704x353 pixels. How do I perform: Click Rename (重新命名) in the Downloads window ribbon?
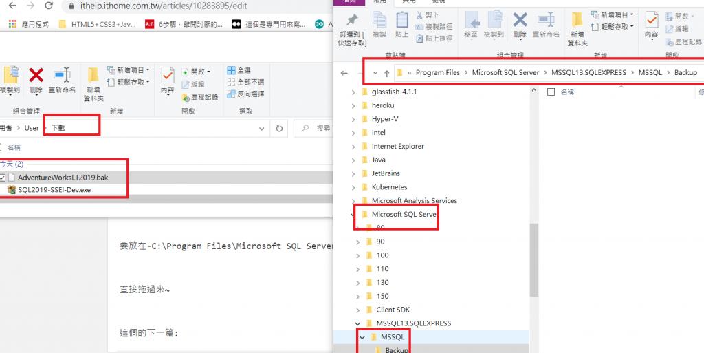pyautogui.click(x=62, y=81)
